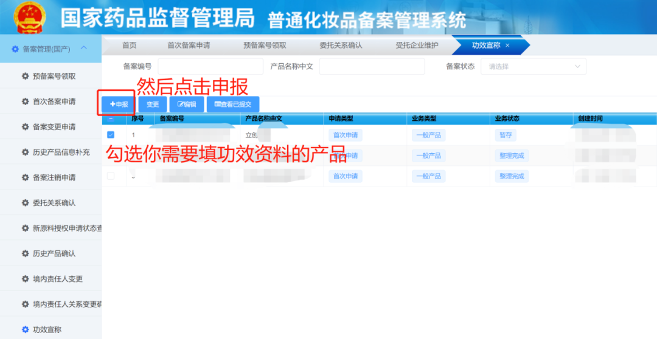Click 一般产品 tag in row 1
This screenshot has height=339, width=657.
[x=428, y=135]
